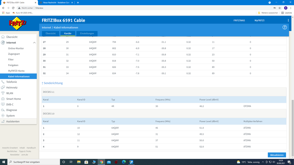Open Rechtliches footer link

[12, 151]
